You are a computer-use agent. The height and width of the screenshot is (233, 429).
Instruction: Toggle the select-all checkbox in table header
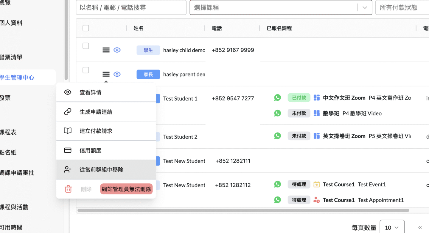[x=86, y=28]
